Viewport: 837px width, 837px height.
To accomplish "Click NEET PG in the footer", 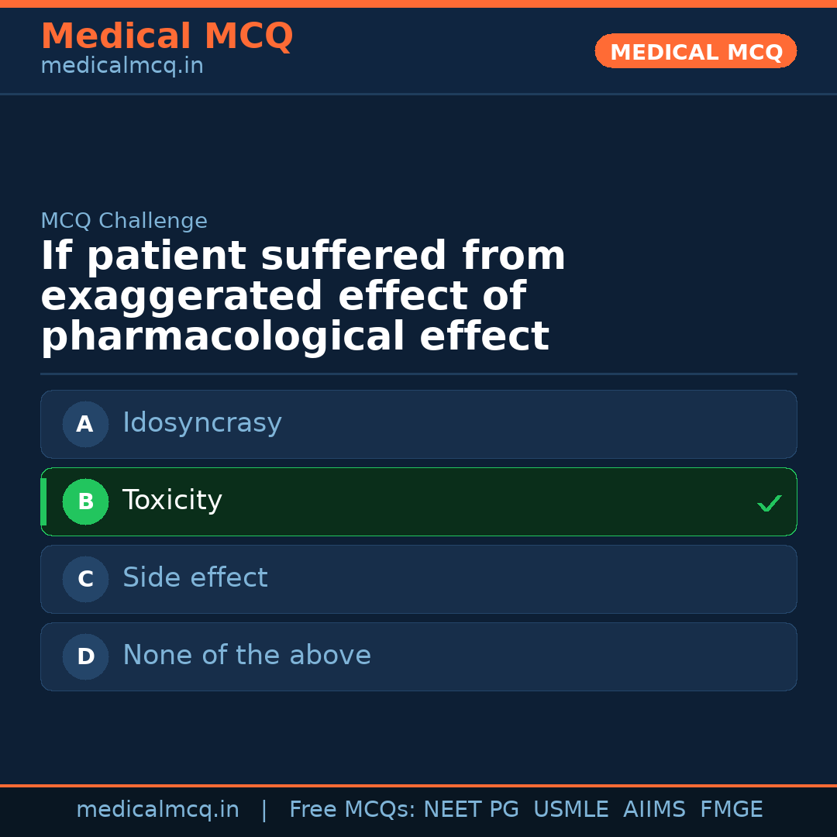I will (470, 808).
